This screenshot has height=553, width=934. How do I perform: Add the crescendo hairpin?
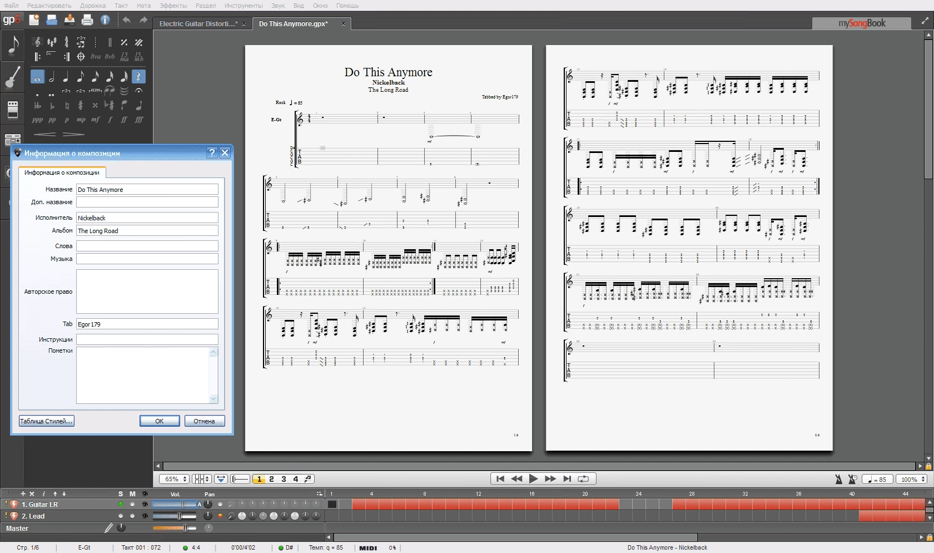(44, 134)
